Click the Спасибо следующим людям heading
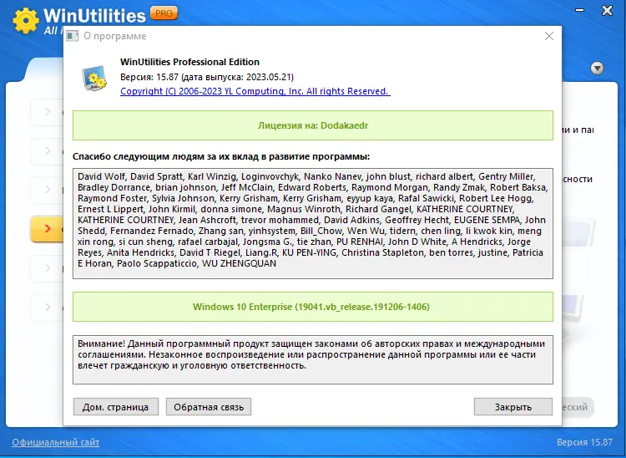The width and height of the screenshot is (626, 458). point(221,156)
